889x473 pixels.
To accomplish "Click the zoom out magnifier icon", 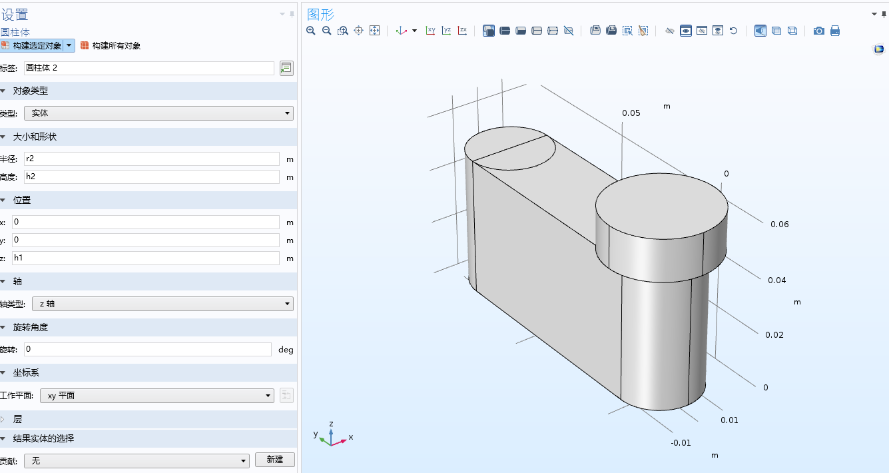I will click(x=327, y=31).
